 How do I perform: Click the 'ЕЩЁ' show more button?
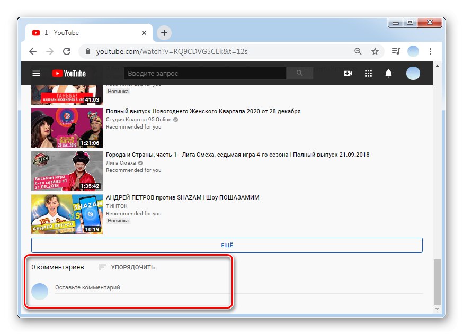tap(227, 246)
